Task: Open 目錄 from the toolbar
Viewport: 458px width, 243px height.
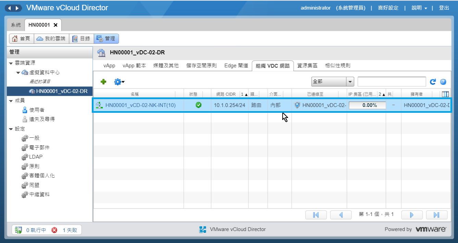Action: [x=82, y=38]
